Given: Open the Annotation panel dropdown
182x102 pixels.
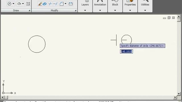Looking at the screenshot, I should [x=100, y=10].
